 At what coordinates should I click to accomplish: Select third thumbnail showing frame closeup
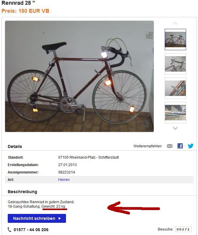[175, 88]
